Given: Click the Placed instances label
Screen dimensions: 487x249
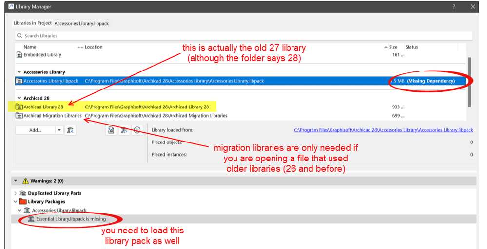Looking at the screenshot, I should point(169,154).
